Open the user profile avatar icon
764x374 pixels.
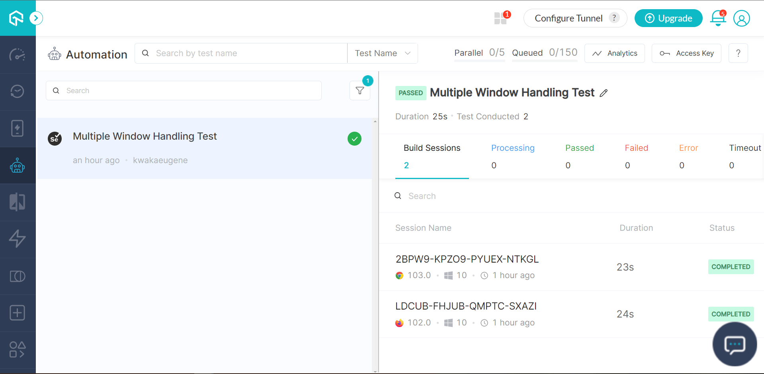pyautogui.click(x=741, y=18)
